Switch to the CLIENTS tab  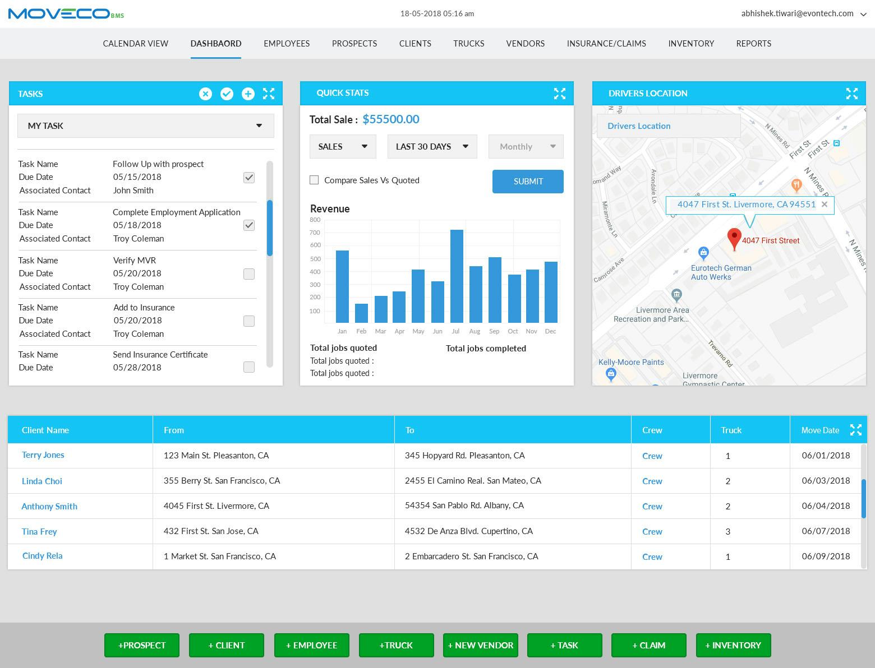pos(415,44)
